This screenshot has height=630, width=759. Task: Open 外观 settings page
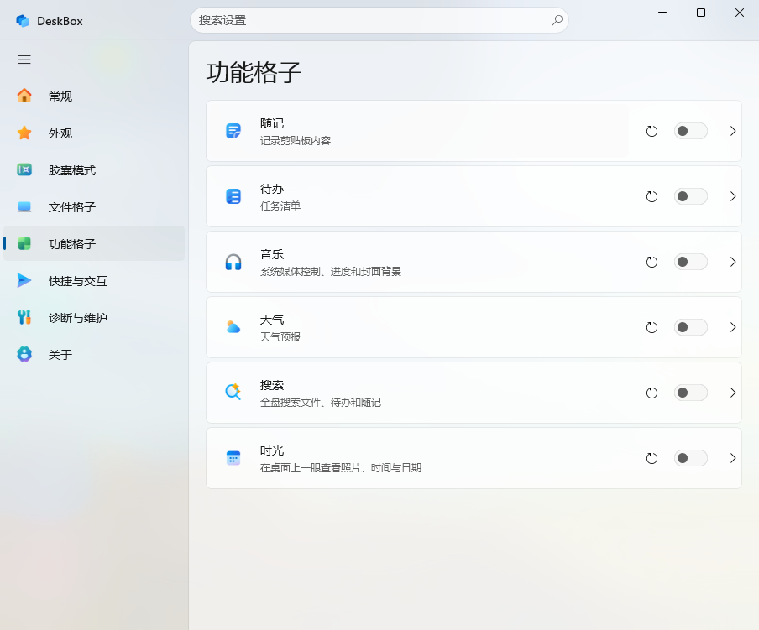pyautogui.click(x=94, y=133)
